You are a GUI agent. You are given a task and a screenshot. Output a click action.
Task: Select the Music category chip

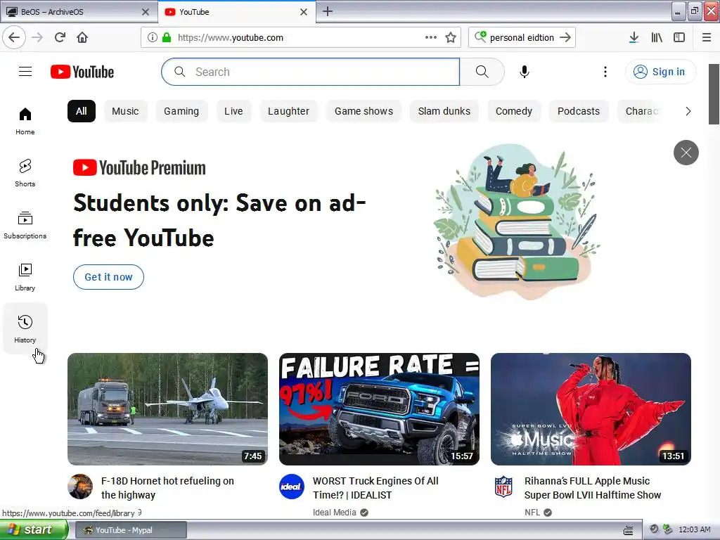[x=125, y=111]
